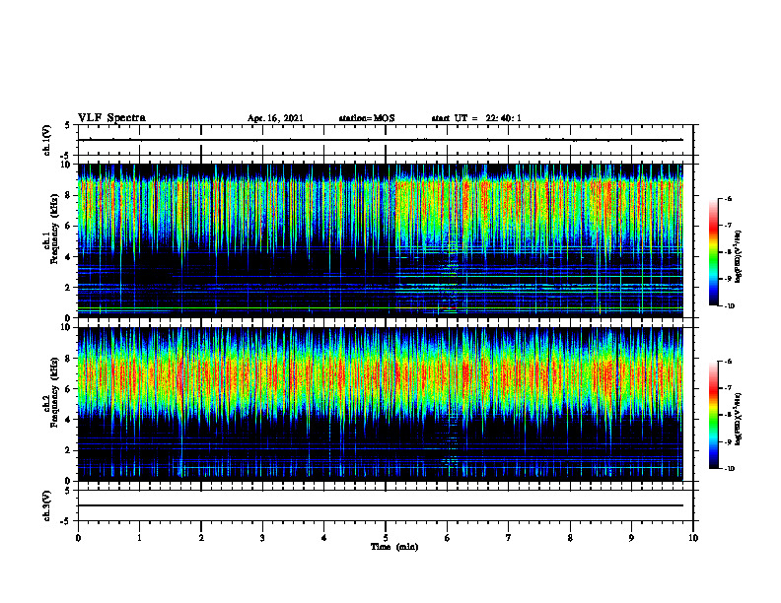
Task: Click the ch.3 voltage waveform trace
Action: tap(381, 505)
